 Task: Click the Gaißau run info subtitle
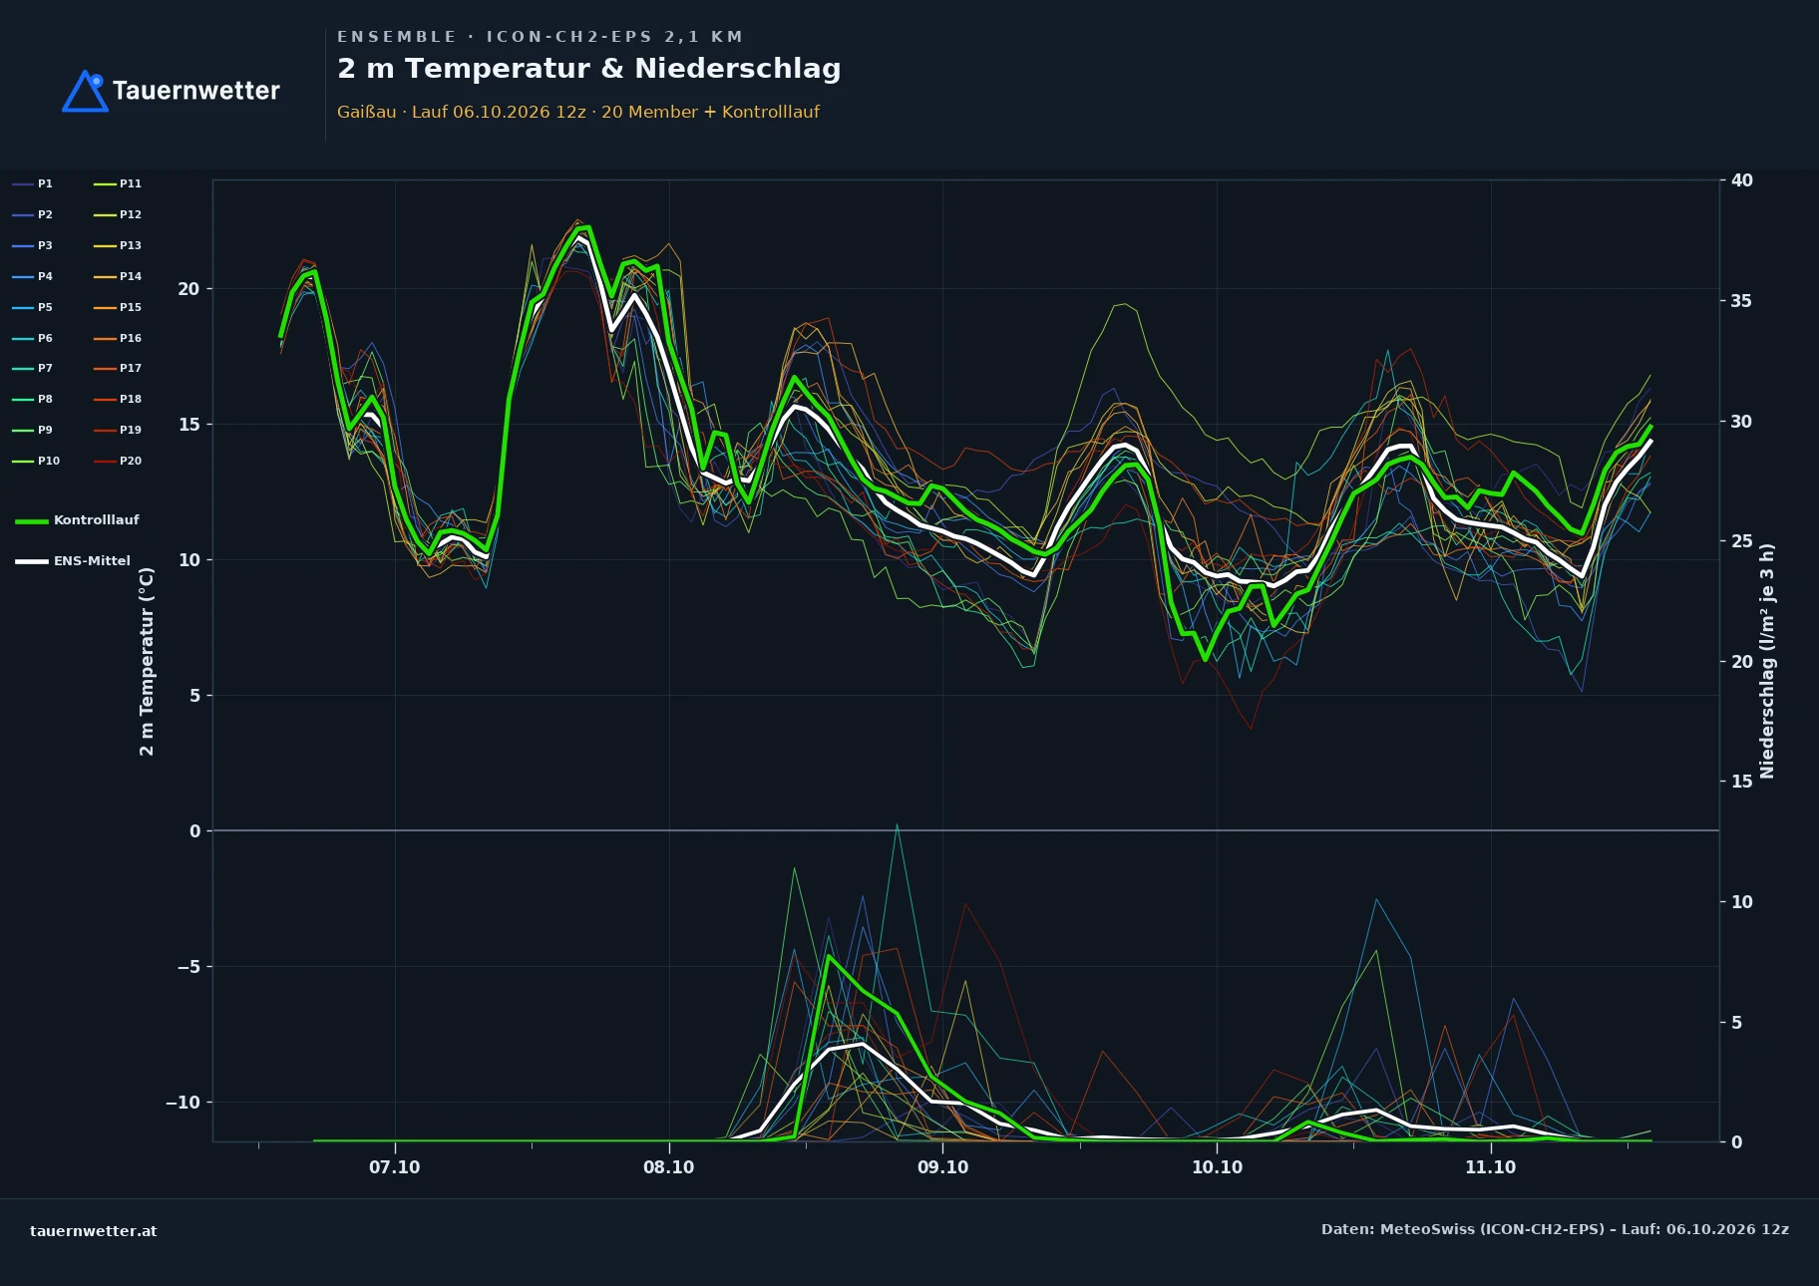[x=578, y=112]
